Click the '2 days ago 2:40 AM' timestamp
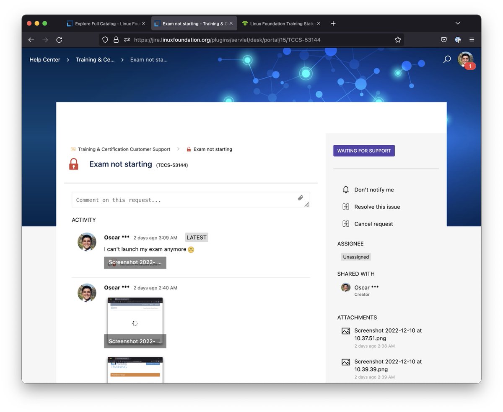Screen dimensions: 503x412 pyautogui.click(x=155, y=288)
